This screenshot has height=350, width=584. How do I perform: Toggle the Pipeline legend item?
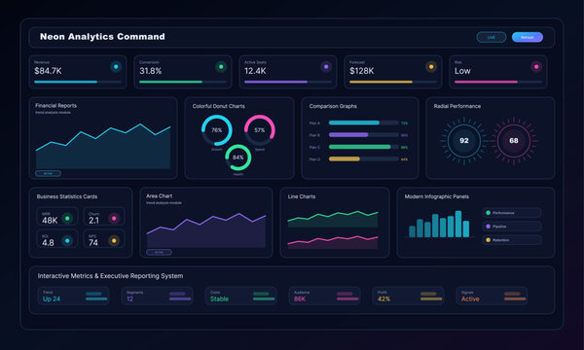click(512, 227)
